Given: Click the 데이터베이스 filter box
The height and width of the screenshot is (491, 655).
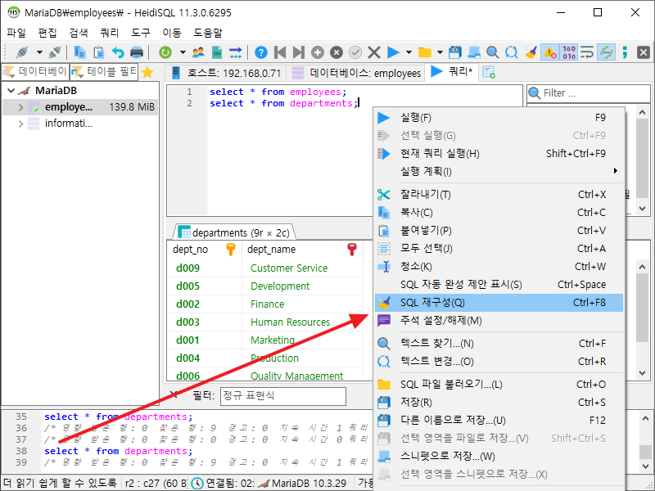Looking at the screenshot, I should point(35,72).
